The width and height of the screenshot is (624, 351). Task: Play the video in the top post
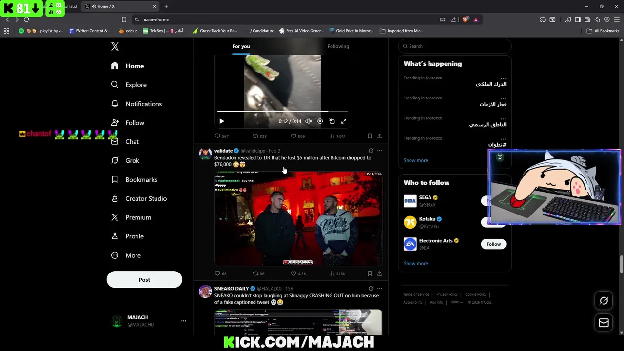point(221,121)
